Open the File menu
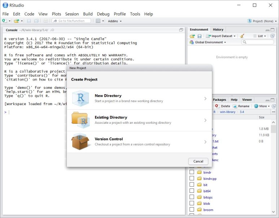 (x=5, y=14)
